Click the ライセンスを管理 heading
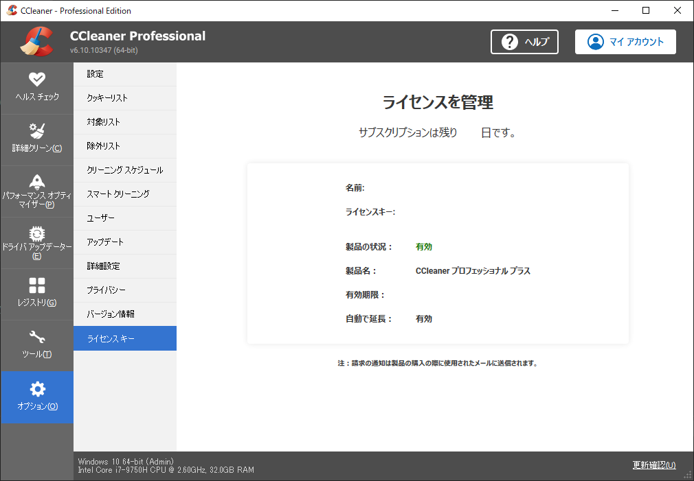 (438, 102)
